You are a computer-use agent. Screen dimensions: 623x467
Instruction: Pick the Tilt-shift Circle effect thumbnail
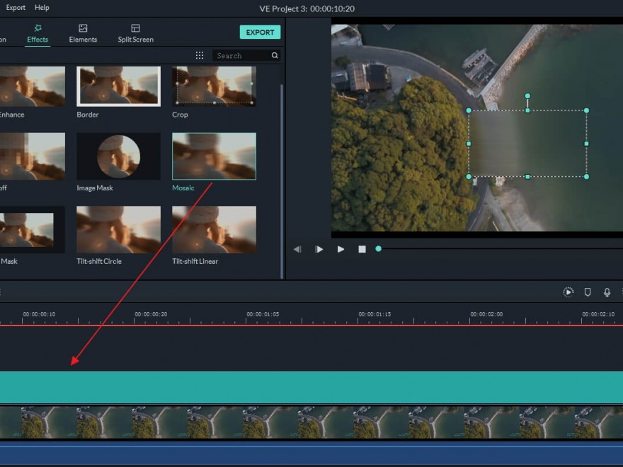(118, 230)
